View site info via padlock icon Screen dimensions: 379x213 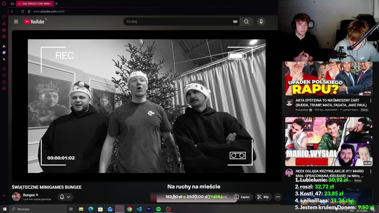pyautogui.click(x=29, y=12)
